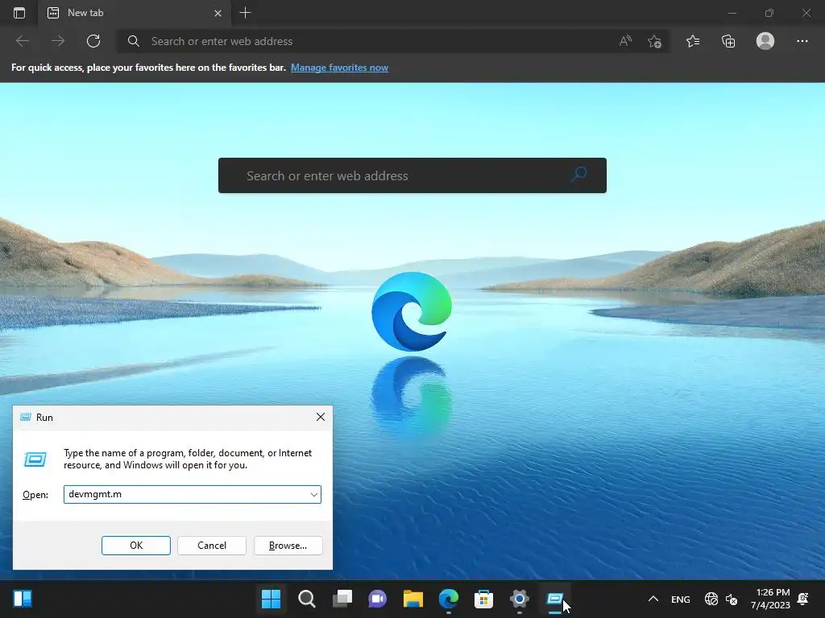Open the network globe tray icon
Viewport: 825px width, 618px height.
pyautogui.click(x=711, y=599)
